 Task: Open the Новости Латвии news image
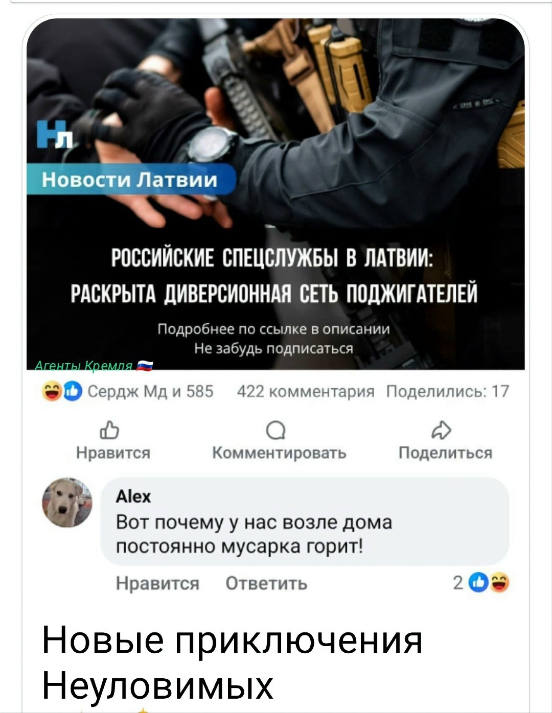tap(275, 194)
